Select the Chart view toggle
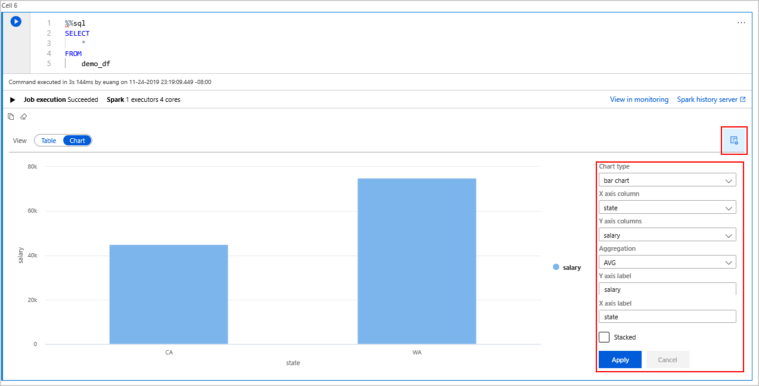The width and height of the screenshot is (759, 386). (77, 140)
